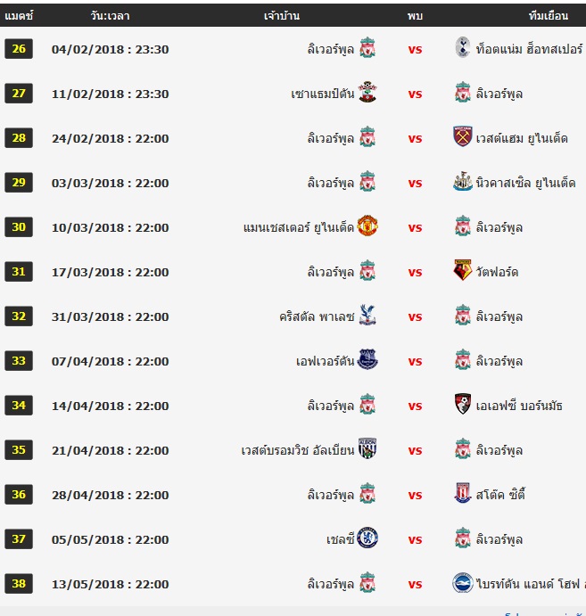
Task: Click the "vs" link in match 37
Action: click(x=415, y=539)
